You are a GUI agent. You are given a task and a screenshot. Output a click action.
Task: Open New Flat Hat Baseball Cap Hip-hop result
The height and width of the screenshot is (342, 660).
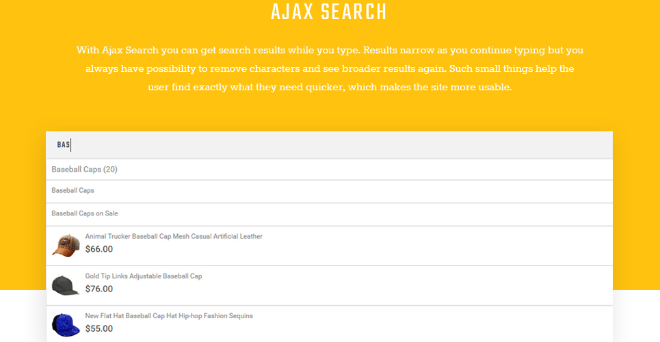pyautogui.click(x=169, y=316)
